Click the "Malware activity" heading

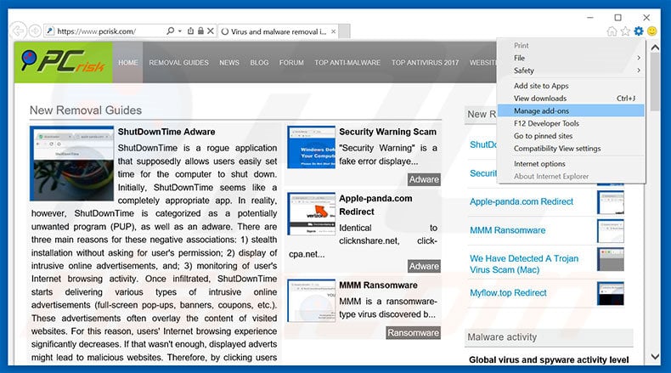pos(502,337)
